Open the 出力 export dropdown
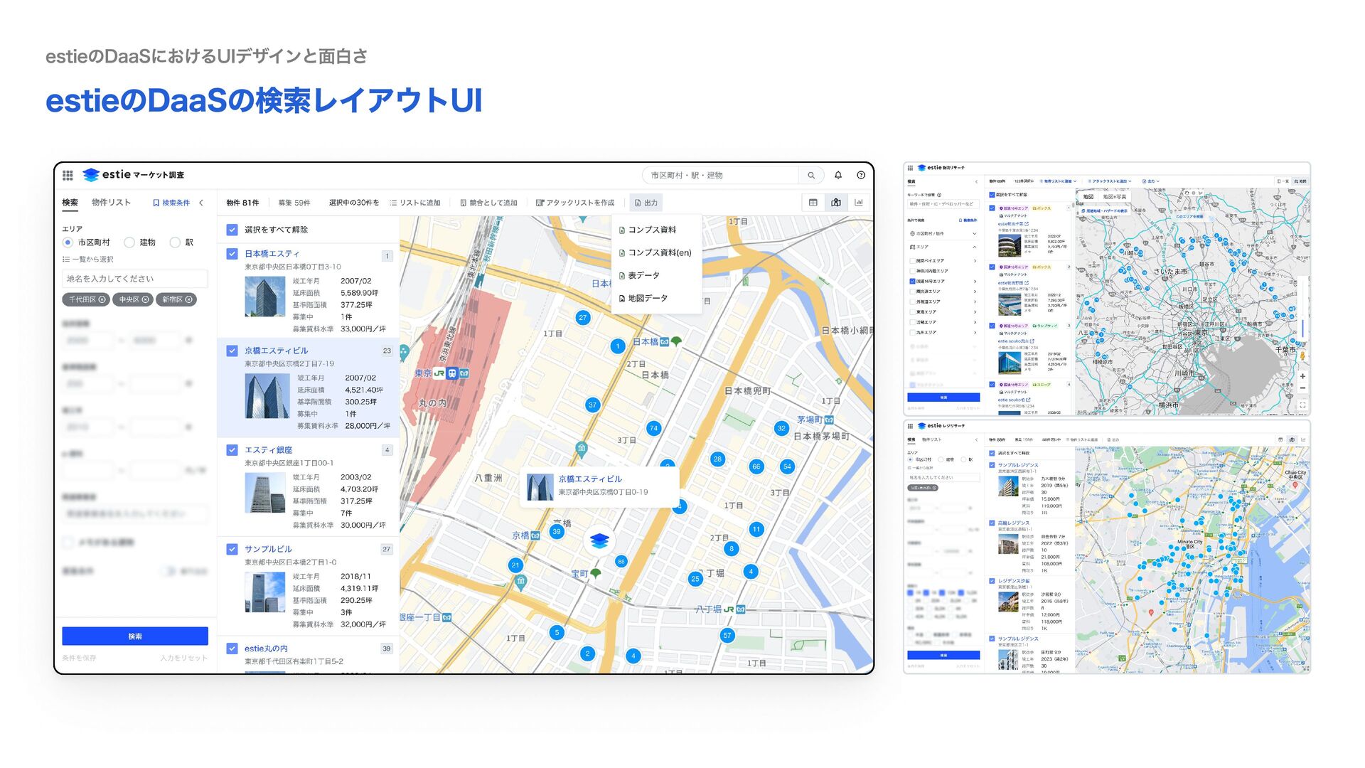The height and width of the screenshot is (768, 1365). coord(646,203)
